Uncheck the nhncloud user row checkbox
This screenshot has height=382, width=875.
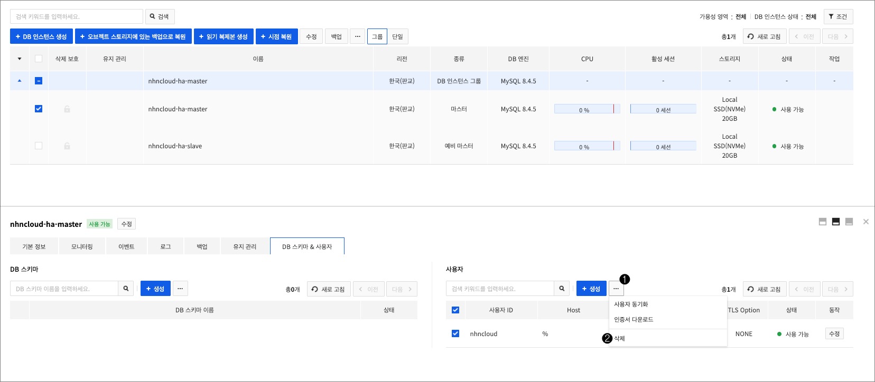point(455,333)
